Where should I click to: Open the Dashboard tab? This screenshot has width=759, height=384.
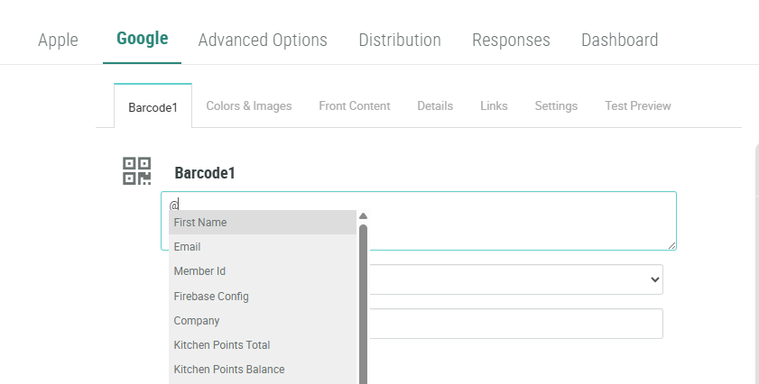point(619,41)
